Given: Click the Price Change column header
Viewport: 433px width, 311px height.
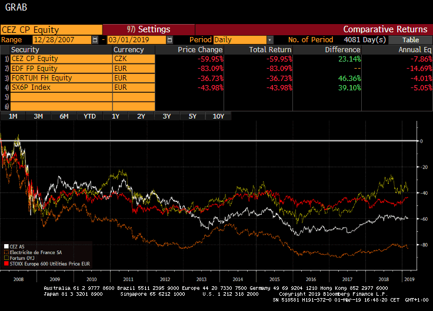Looking at the screenshot, I should 189,50.
